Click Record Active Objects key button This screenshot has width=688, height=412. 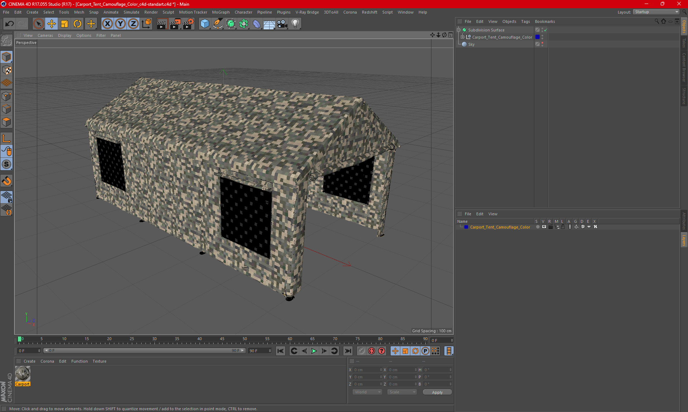[362, 351]
